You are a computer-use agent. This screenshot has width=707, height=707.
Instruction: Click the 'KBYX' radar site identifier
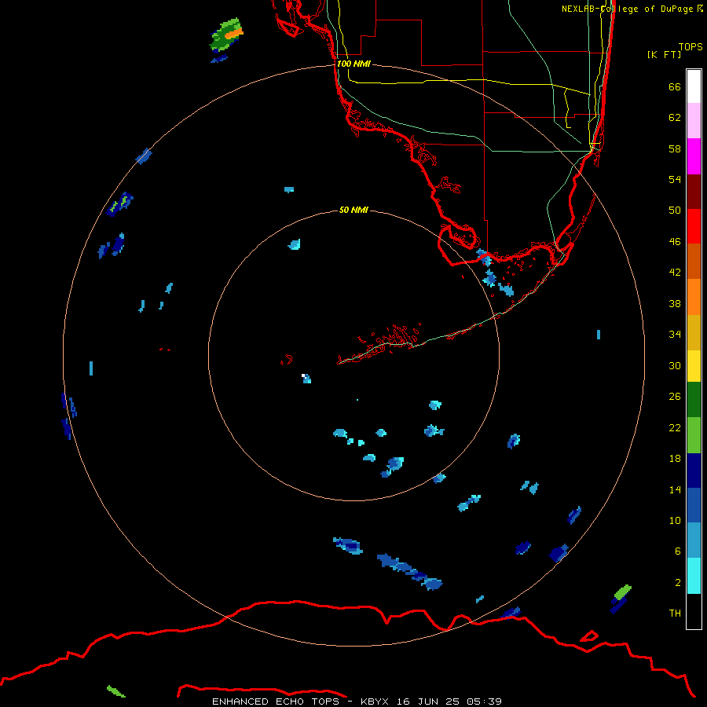(374, 702)
